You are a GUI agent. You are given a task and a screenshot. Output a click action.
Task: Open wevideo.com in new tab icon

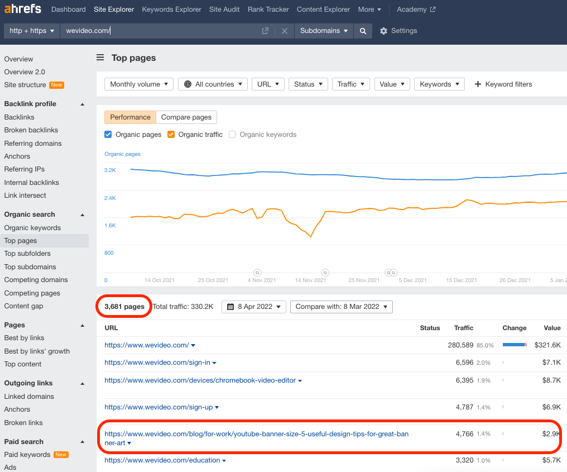tap(265, 31)
